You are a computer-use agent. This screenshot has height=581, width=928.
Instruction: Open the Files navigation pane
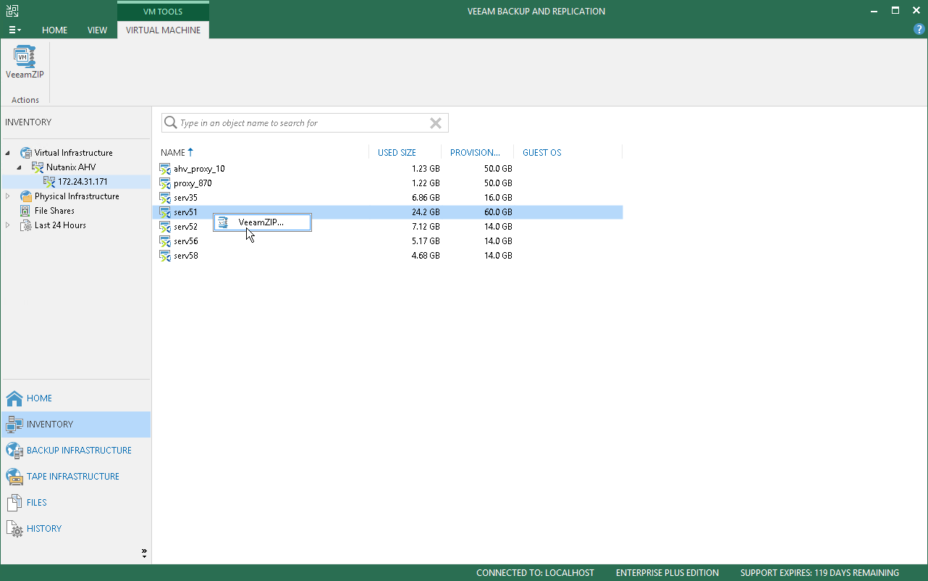[x=76, y=503]
